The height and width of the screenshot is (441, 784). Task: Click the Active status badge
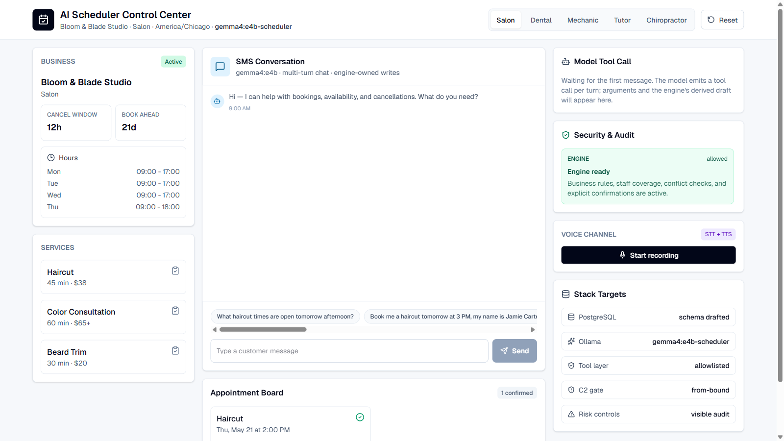coord(173,62)
